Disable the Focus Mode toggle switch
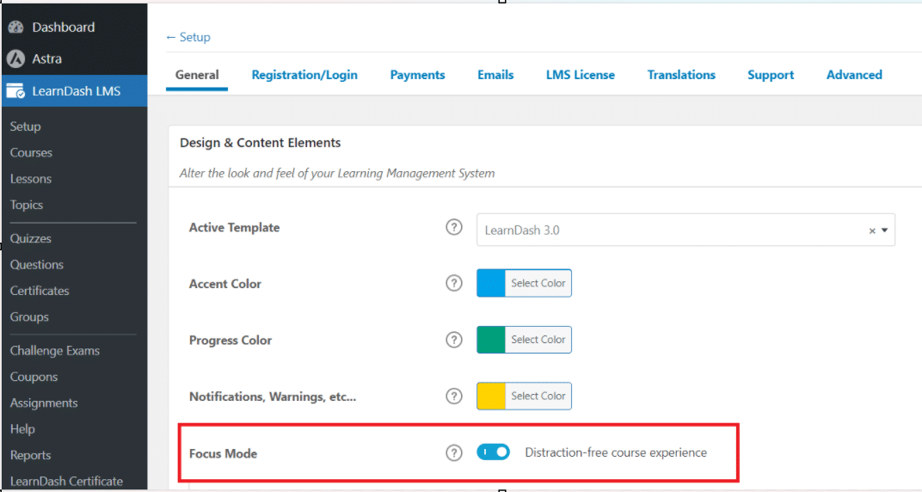Viewport: 922px width, 492px height. click(494, 452)
